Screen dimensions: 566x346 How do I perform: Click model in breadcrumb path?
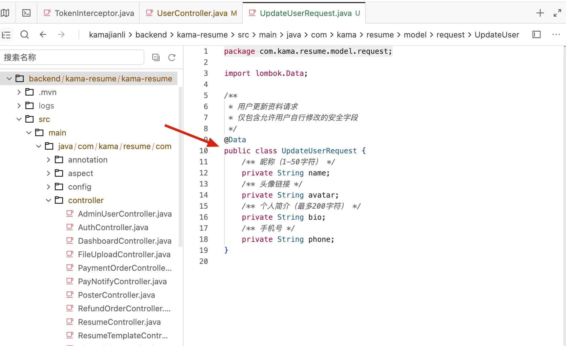415,35
